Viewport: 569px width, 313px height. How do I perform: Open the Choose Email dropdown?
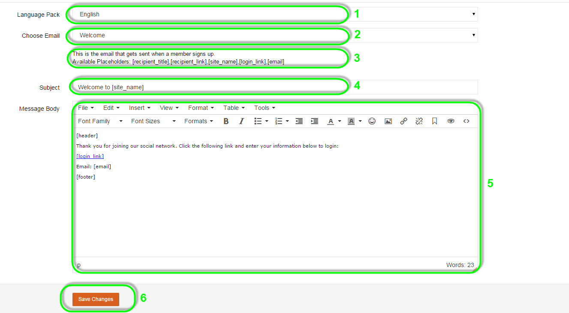[x=274, y=35]
